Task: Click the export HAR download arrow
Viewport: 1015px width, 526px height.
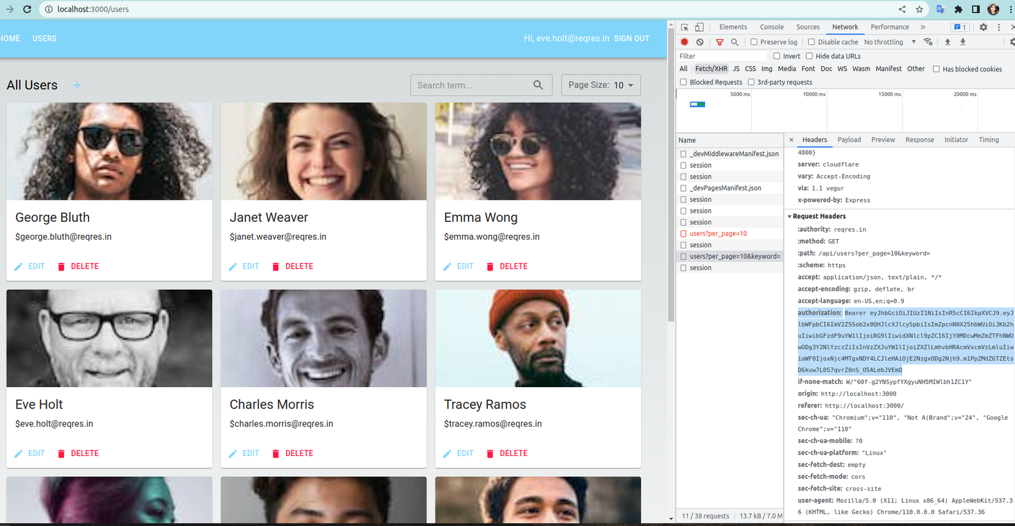Action: coord(963,42)
